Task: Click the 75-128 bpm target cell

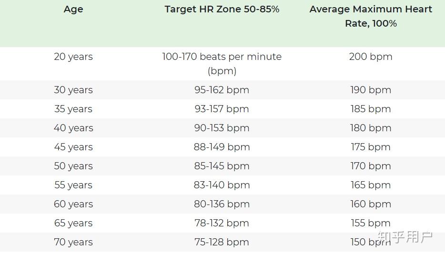Action: (222, 242)
